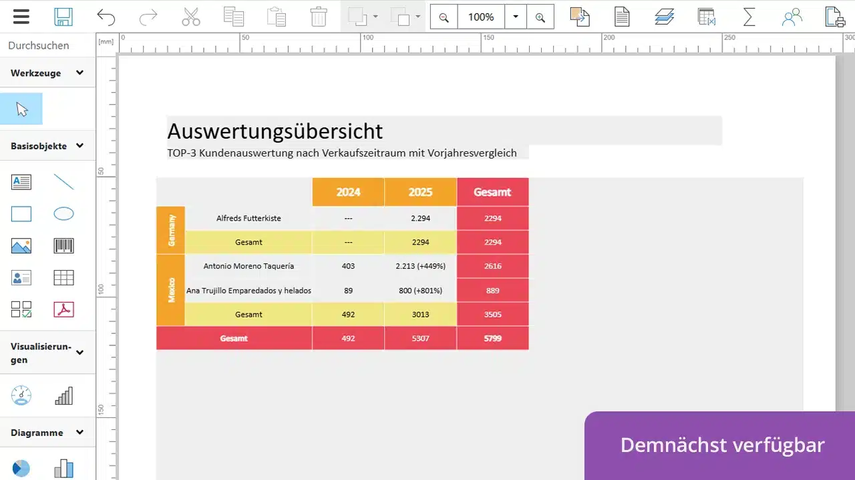Choose the Picture object tool
Image resolution: width=855 pixels, height=480 pixels.
[21, 245]
